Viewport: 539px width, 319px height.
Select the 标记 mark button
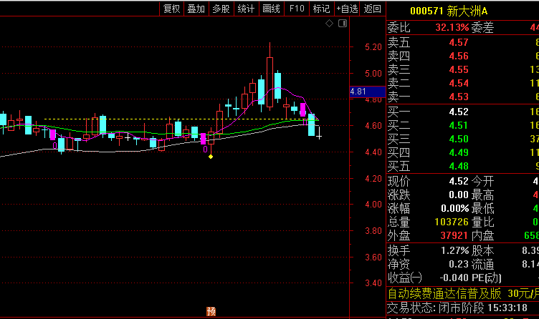pos(321,9)
